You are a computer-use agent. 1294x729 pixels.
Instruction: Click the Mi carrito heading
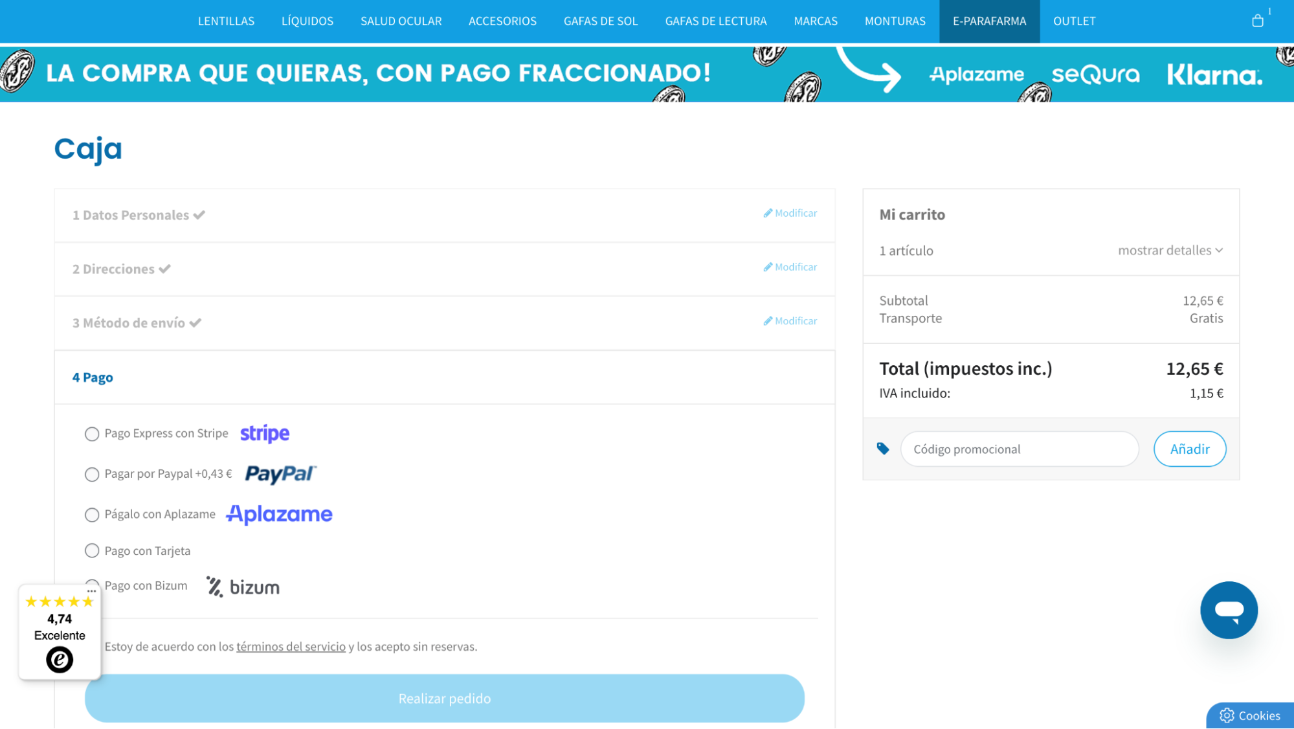tap(911, 215)
